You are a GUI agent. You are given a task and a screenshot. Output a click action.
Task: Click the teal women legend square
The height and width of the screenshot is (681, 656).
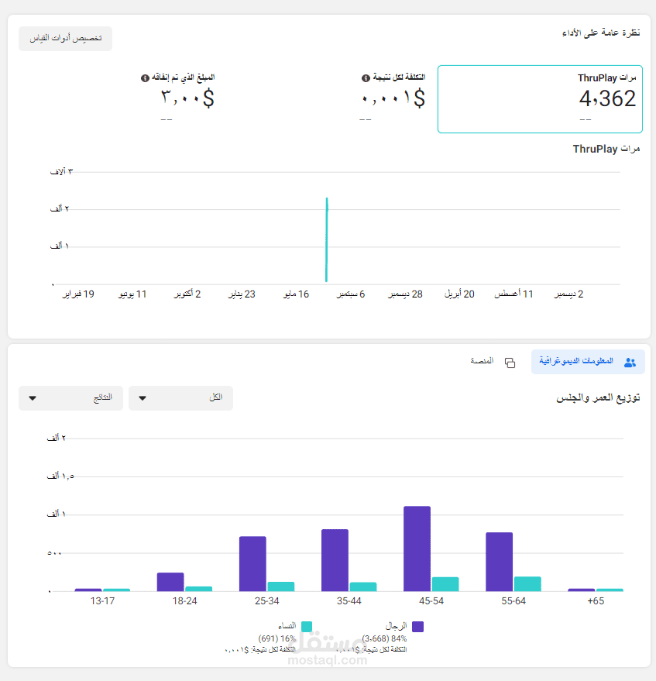pyautogui.click(x=307, y=626)
